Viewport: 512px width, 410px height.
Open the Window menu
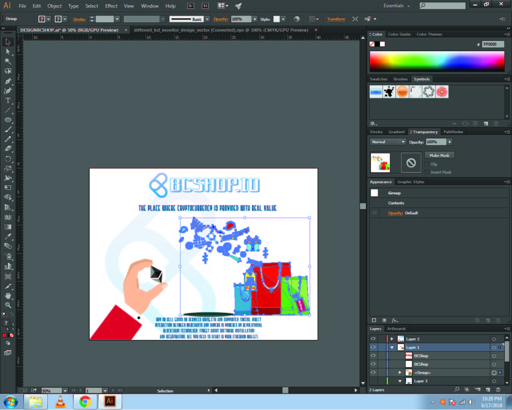(150, 6)
